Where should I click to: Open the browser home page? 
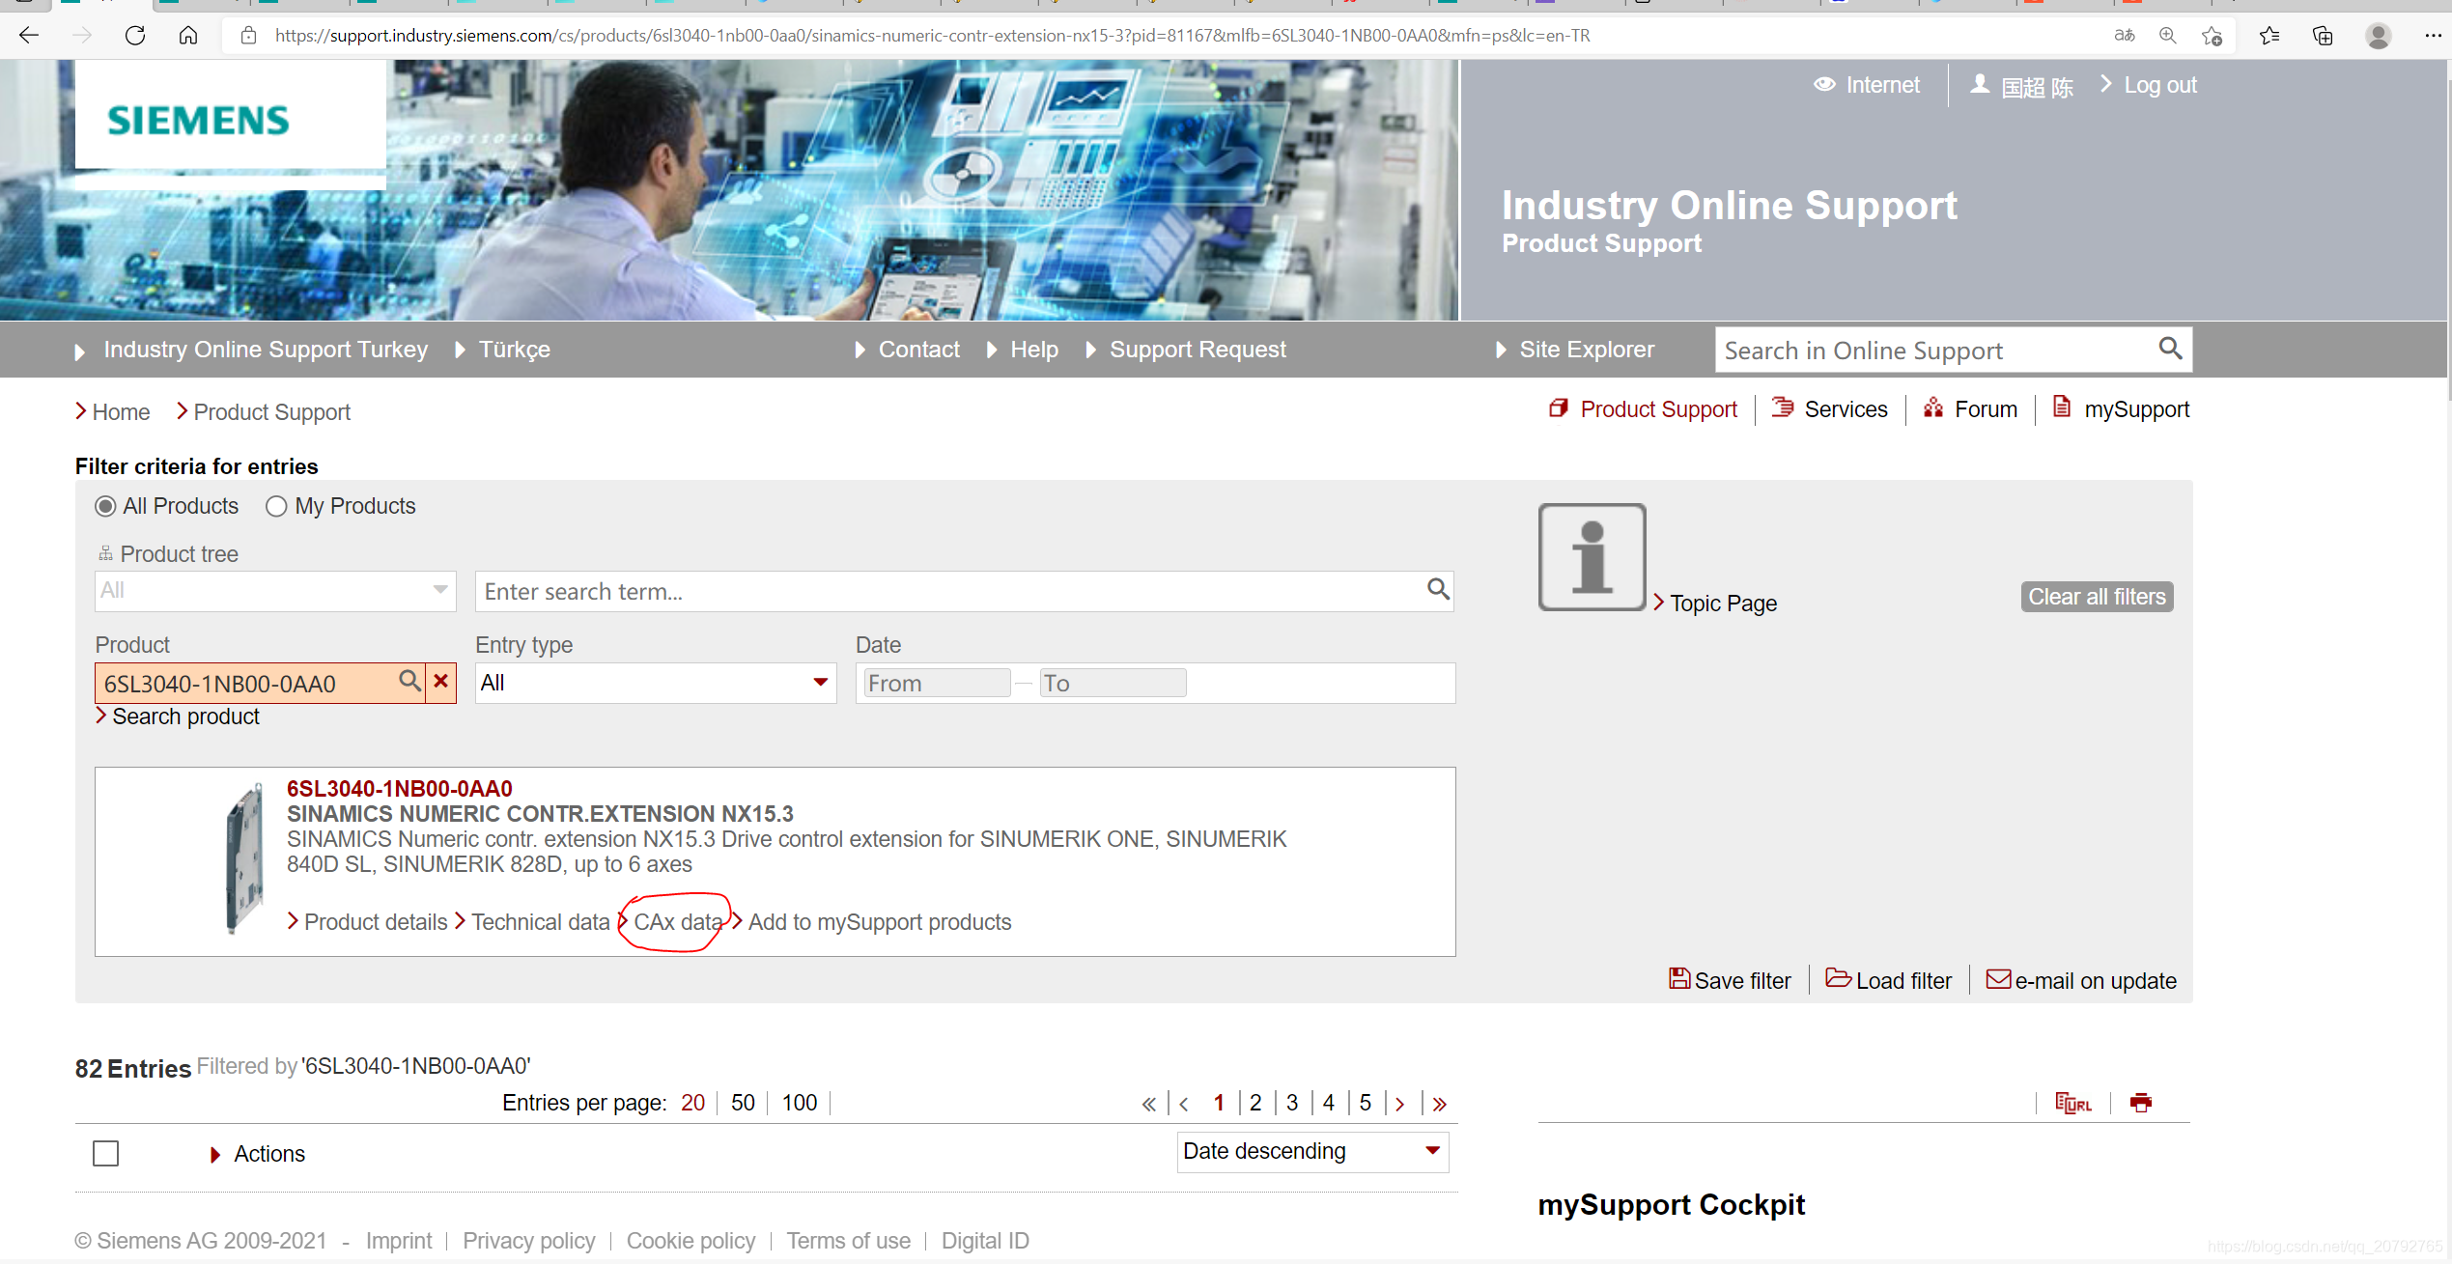[188, 36]
